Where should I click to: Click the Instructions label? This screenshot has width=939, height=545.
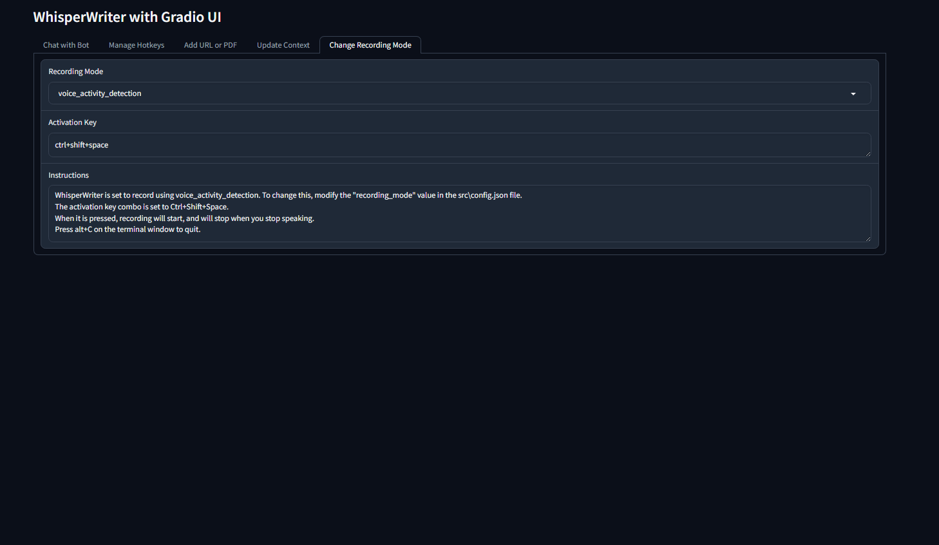pyautogui.click(x=69, y=175)
